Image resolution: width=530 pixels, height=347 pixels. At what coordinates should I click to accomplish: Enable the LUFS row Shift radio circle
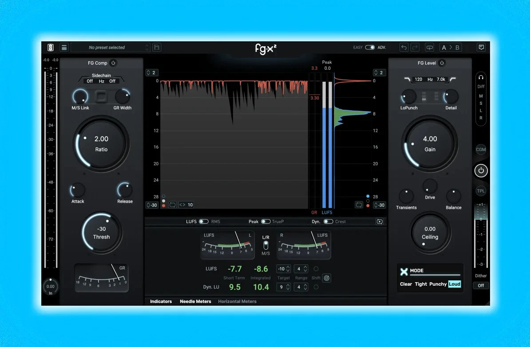pos(316,269)
